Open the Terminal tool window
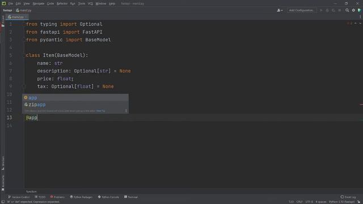The width and height of the screenshot is (363, 204). pyautogui.click(x=131, y=197)
